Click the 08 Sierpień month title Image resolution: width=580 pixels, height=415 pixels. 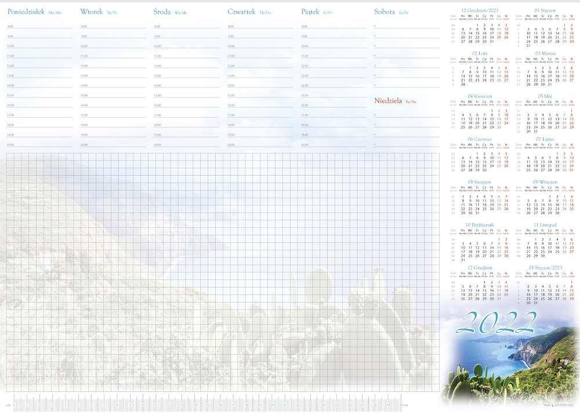(479, 182)
